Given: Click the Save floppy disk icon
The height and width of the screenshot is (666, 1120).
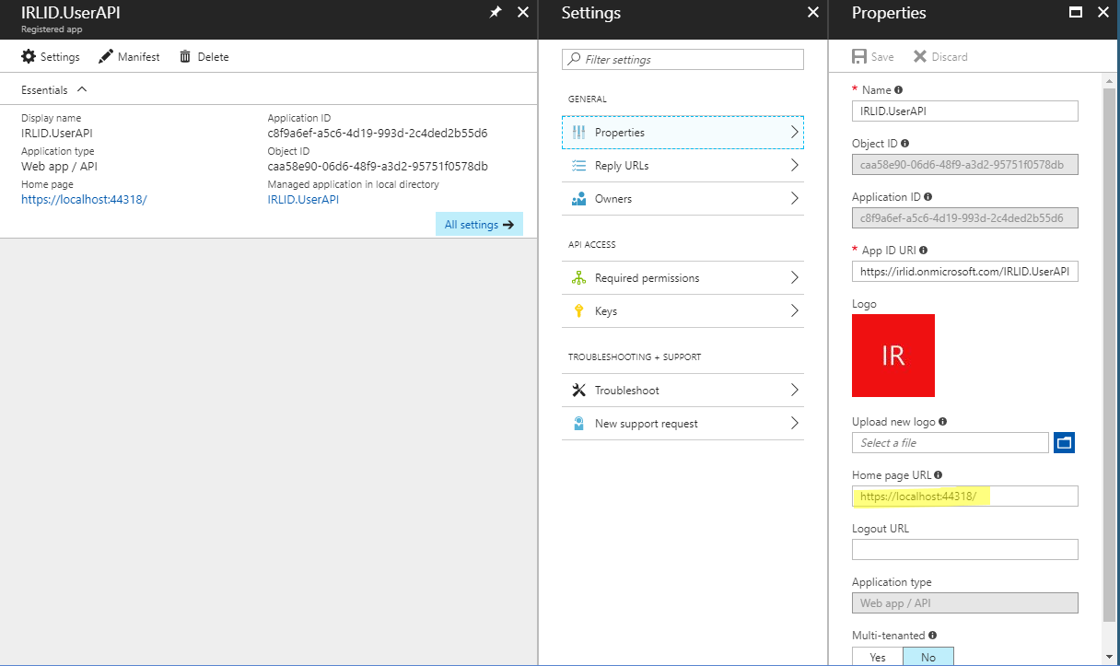Looking at the screenshot, I should click(x=859, y=57).
